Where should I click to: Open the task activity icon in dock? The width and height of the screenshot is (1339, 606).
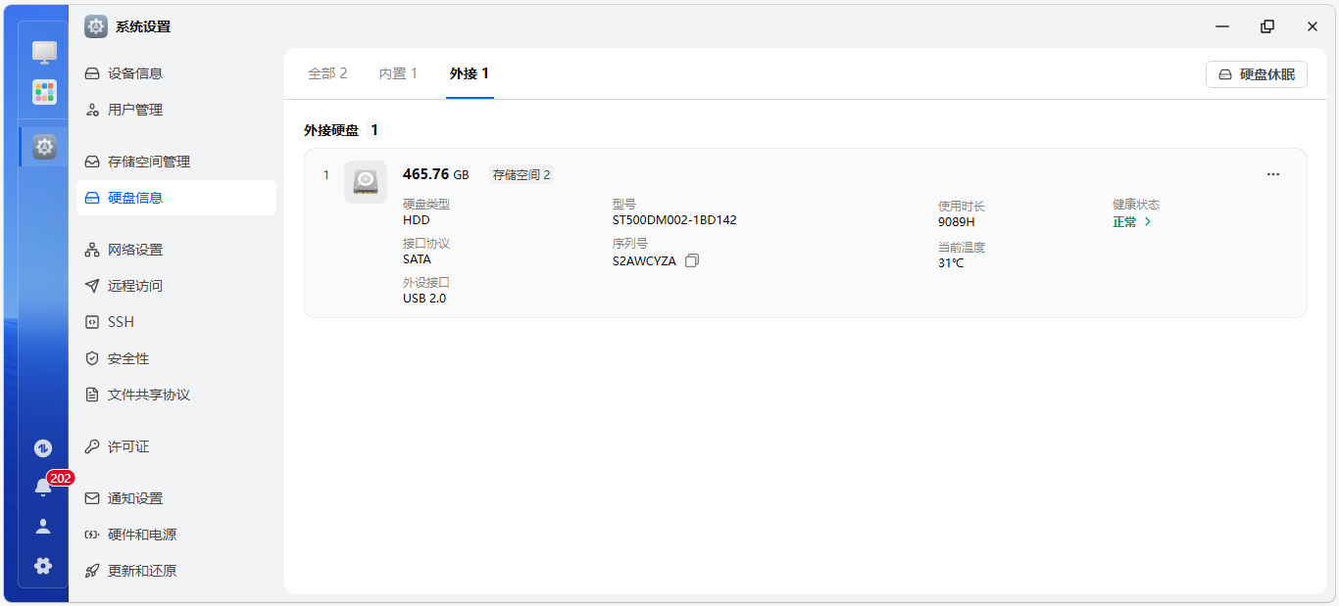coord(43,448)
